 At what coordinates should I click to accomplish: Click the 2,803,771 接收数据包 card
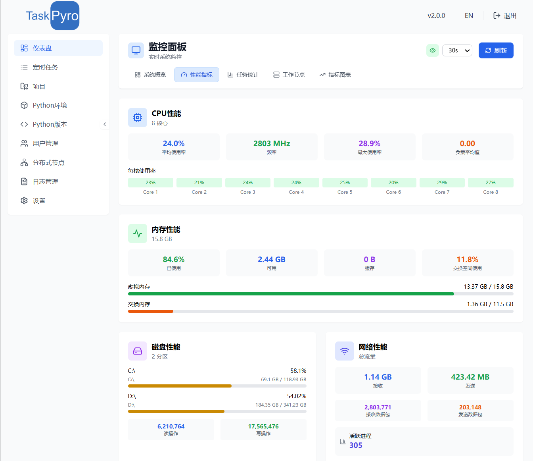(378, 411)
